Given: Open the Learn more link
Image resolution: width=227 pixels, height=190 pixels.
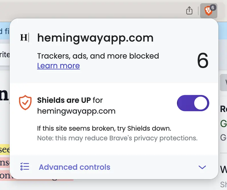Looking at the screenshot, I should click(58, 66).
